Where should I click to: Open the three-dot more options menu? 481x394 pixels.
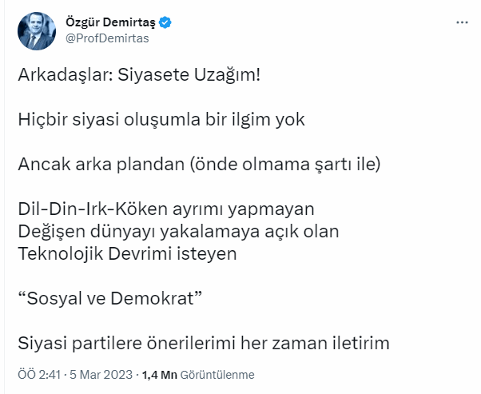point(461,23)
